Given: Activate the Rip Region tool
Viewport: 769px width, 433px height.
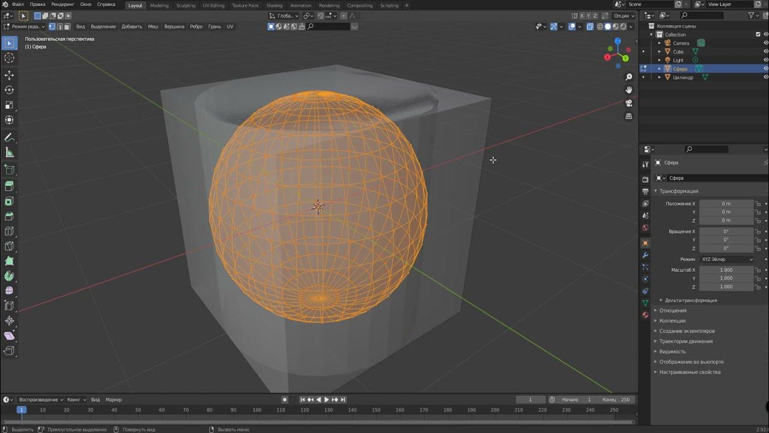Looking at the screenshot, I should coord(10,351).
